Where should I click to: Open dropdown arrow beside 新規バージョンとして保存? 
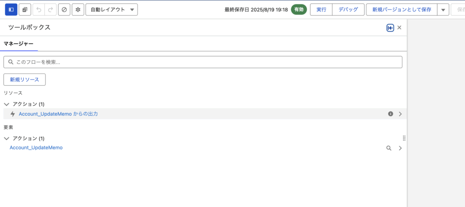point(443,10)
